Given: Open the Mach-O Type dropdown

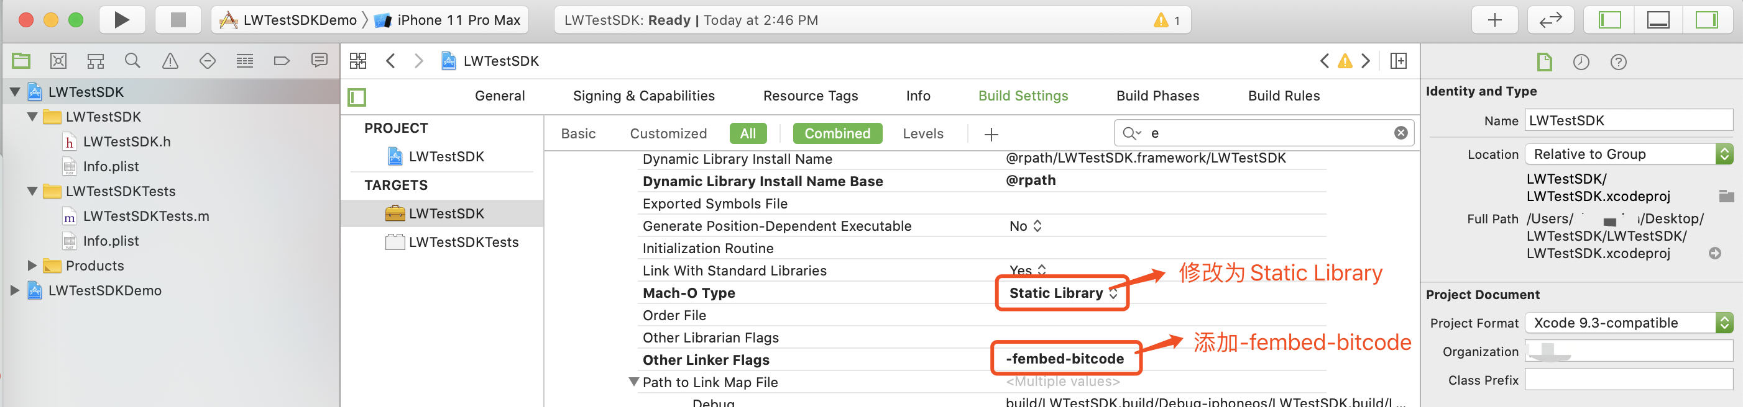Looking at the screenshot, I should pos(1062,293).
